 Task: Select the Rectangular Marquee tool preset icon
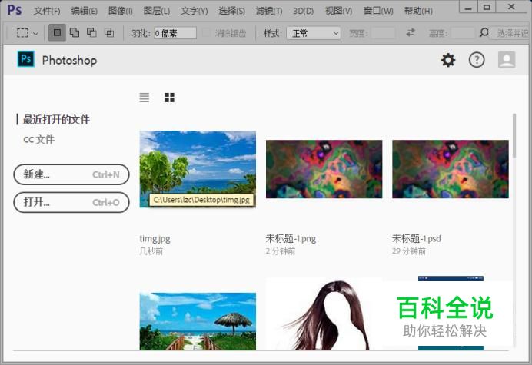pos(22,33)
